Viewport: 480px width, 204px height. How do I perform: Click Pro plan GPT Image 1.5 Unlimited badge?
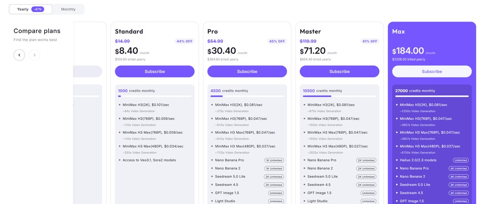click(x=276, y=193)
